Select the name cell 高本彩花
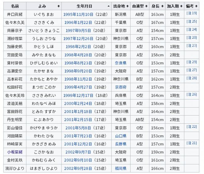The width and height of the screenshot is (204, 174). pos(15,79)
